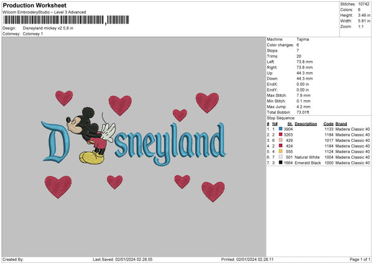Image resolution: width=373 pixels, height=264 pixels.
Task: Click code 1017 in the stop sequence
Action: [x=329, y=140]
